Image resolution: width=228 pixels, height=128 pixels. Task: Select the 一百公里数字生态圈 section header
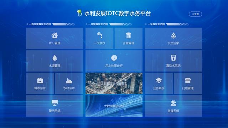pos(40,24)
